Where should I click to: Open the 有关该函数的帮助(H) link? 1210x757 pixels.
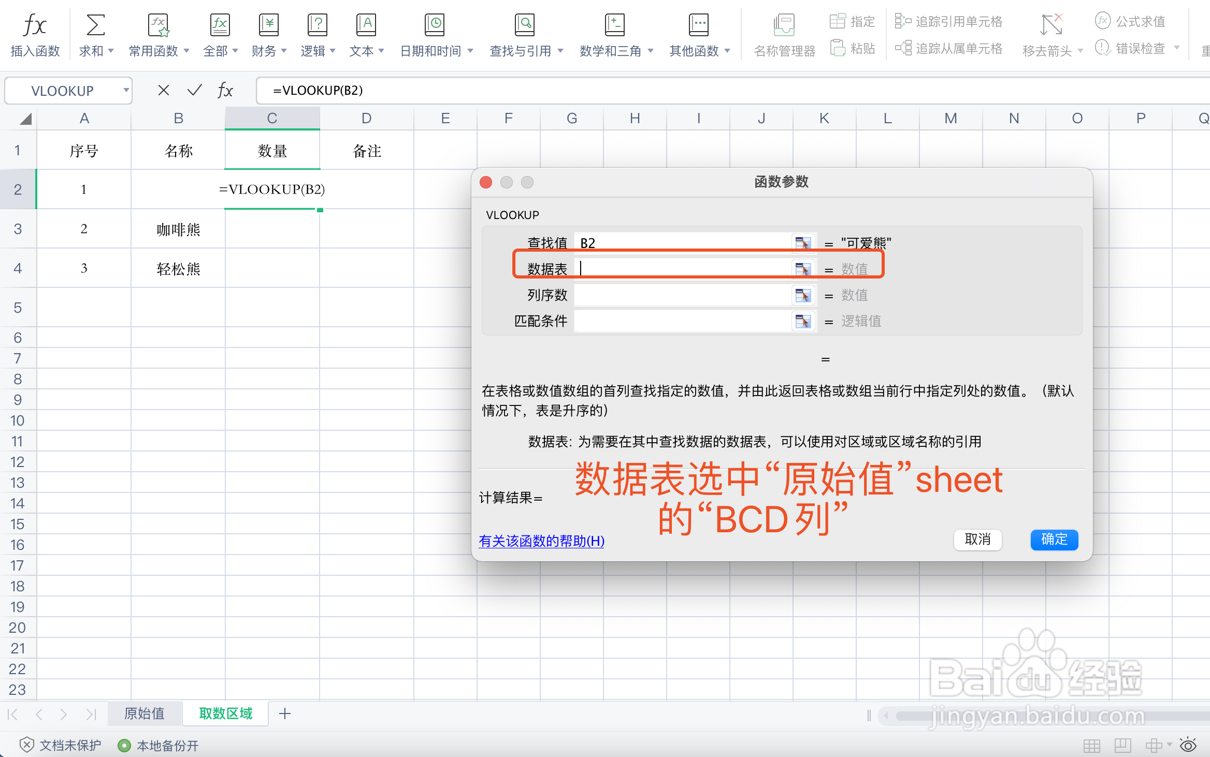pos(541,541)
